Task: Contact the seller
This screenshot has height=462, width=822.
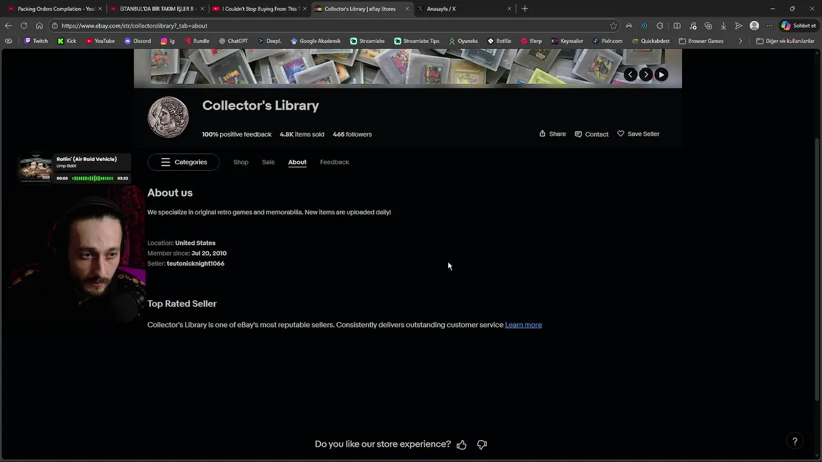Action: coord(591,134)
